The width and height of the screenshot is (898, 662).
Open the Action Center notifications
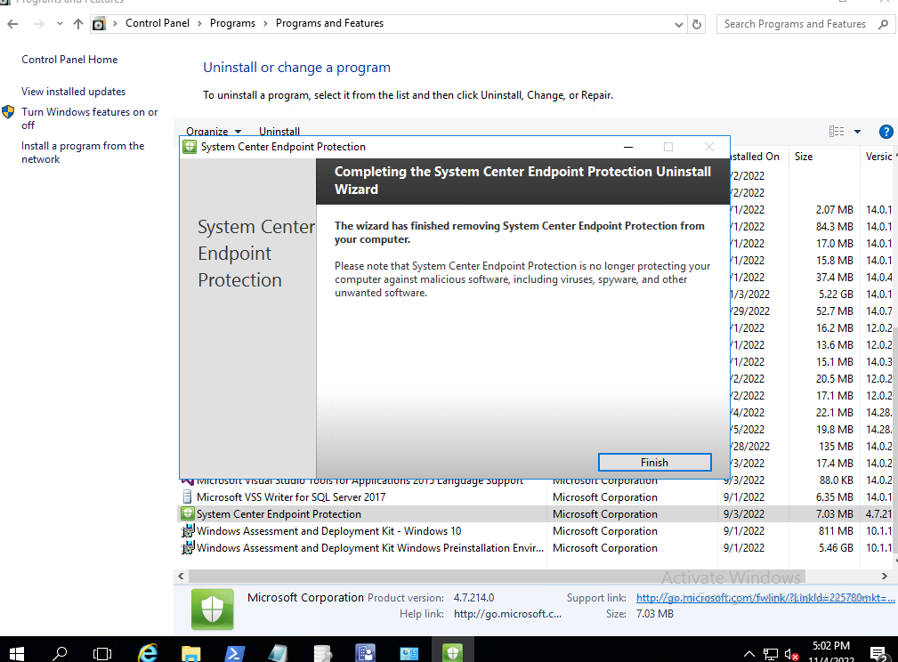point(878,653)
